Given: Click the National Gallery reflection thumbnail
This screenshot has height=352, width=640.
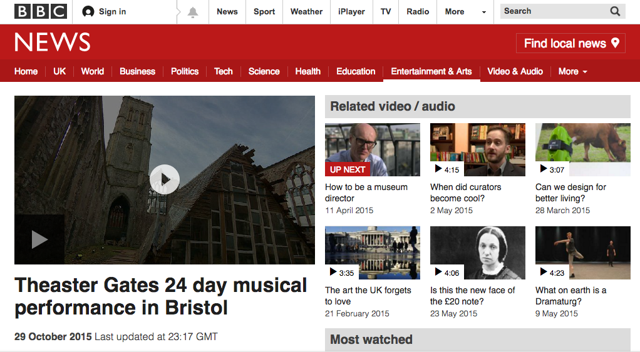Looking at the screenshot, I should pyautogui.click(x=373, y=253).
